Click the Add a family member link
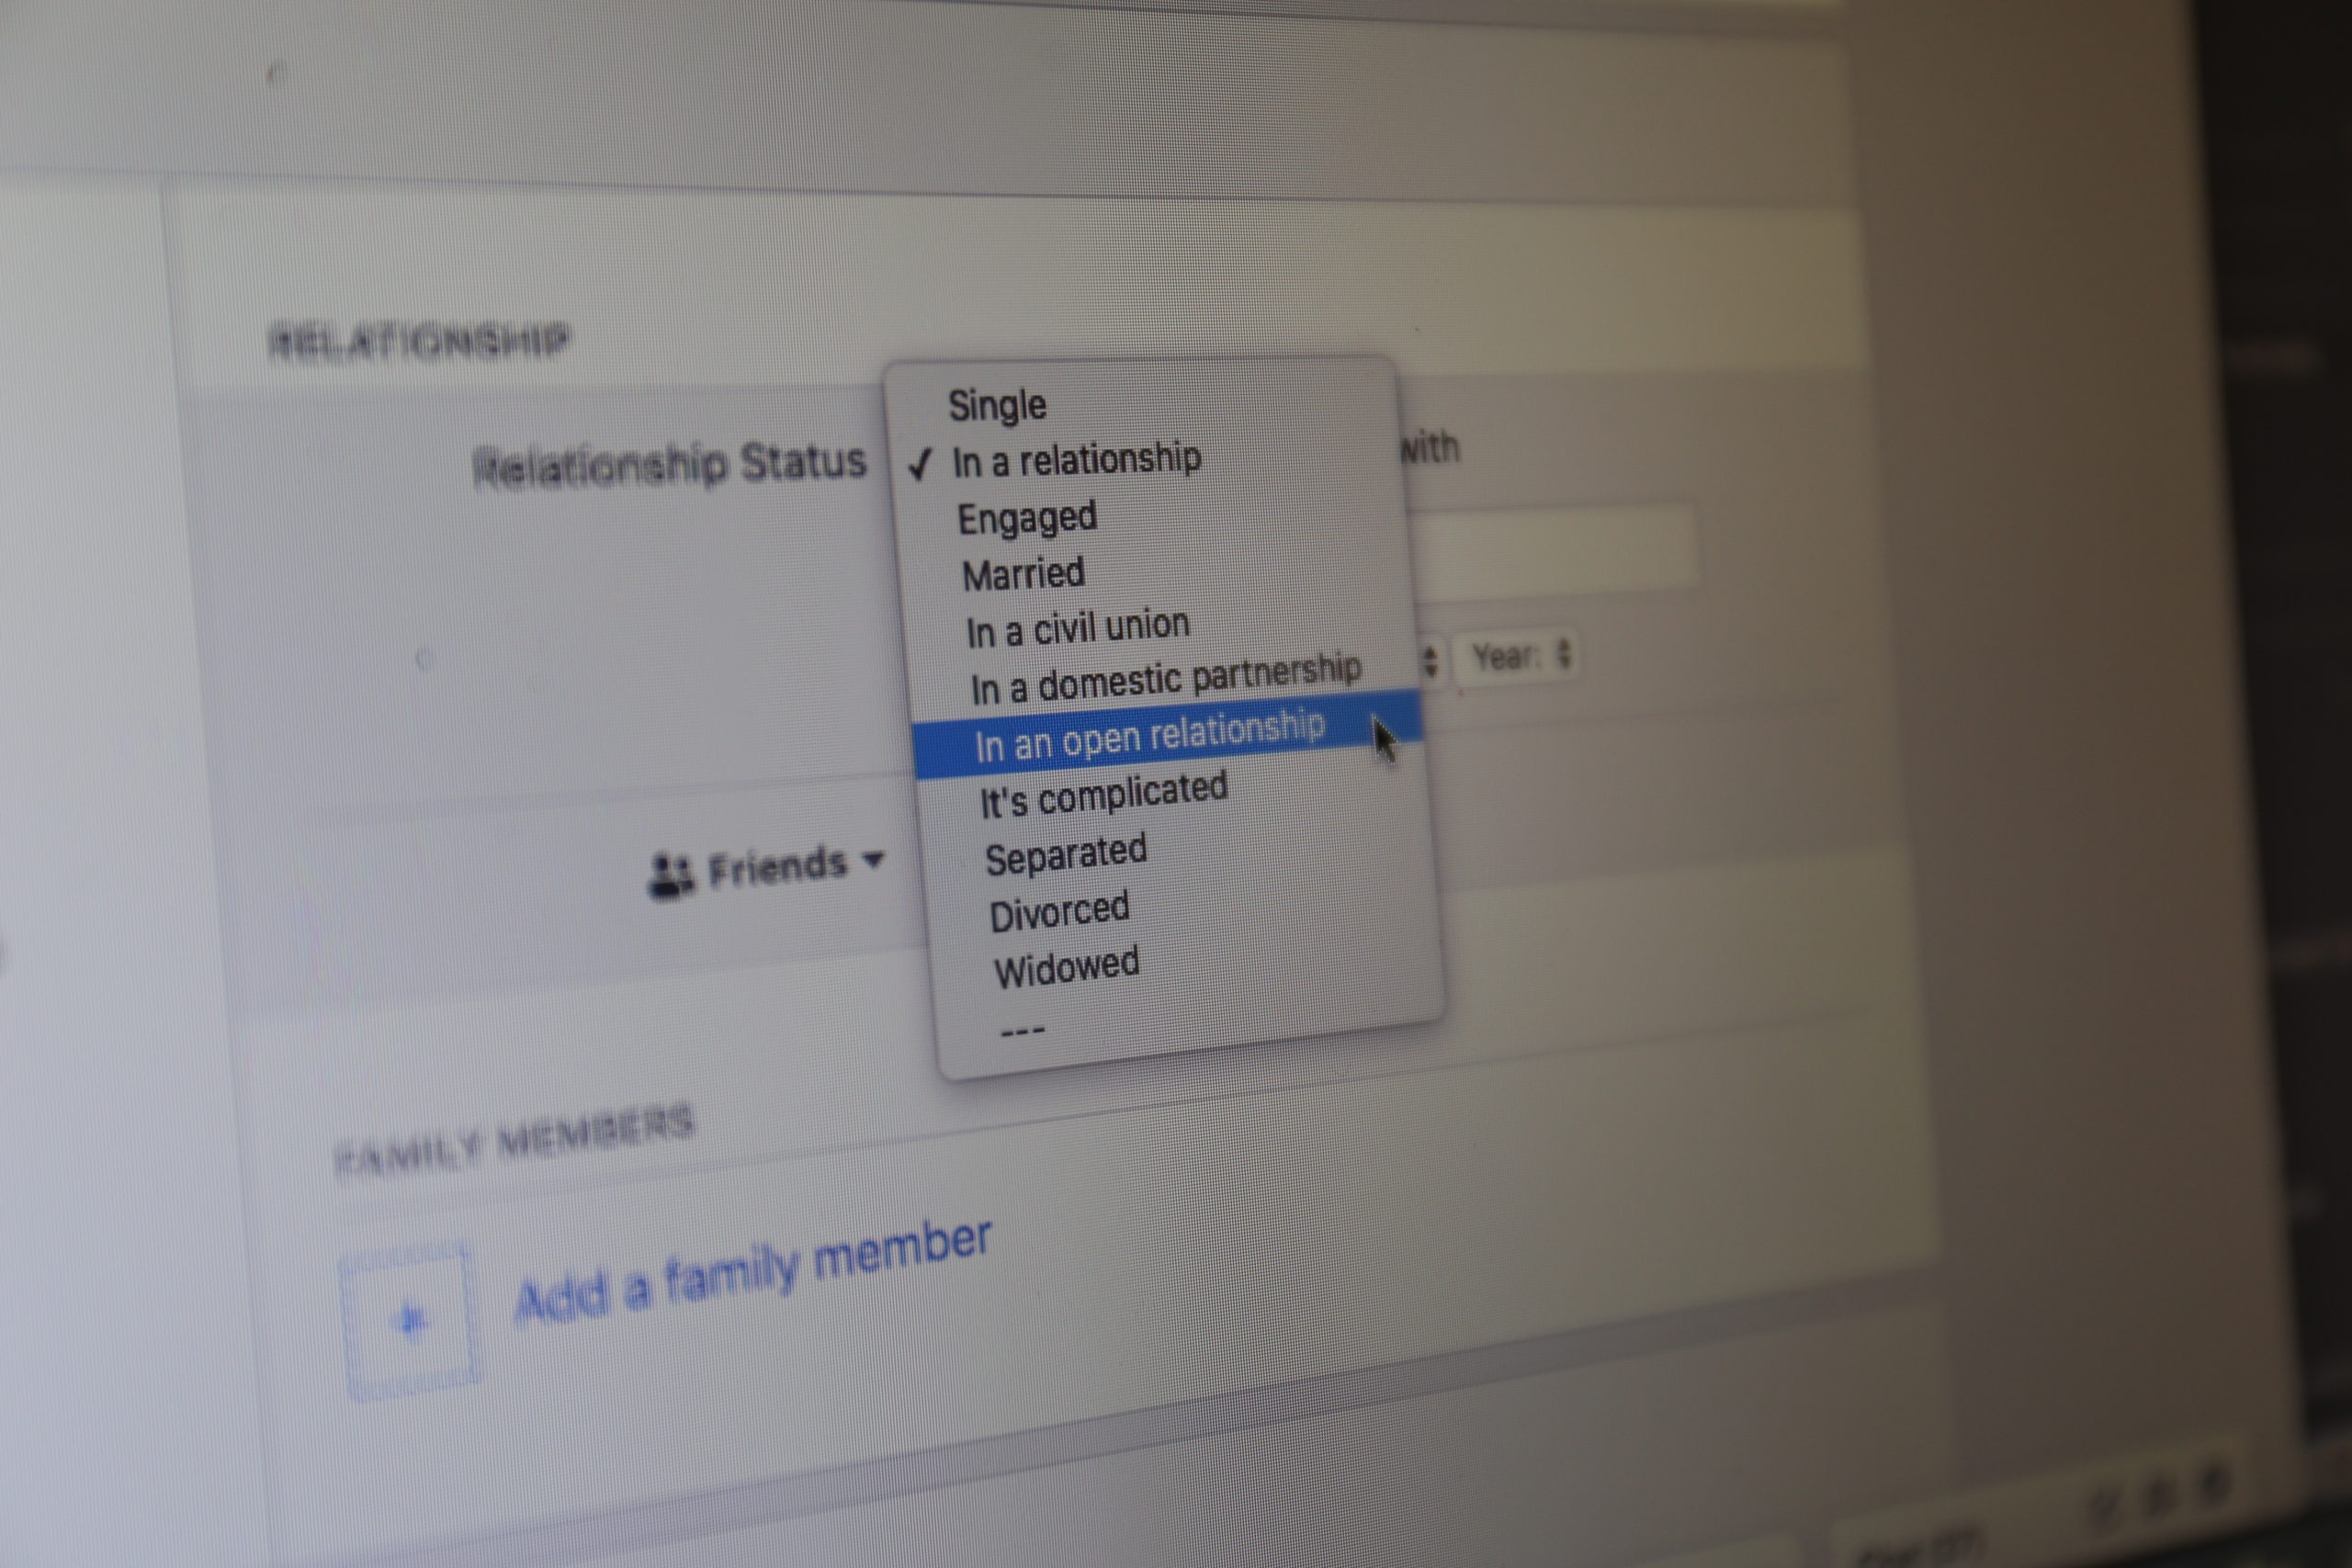The width and height of the screenshot is (2352, 1568). pyautogui.click(x=752, y=1272)
